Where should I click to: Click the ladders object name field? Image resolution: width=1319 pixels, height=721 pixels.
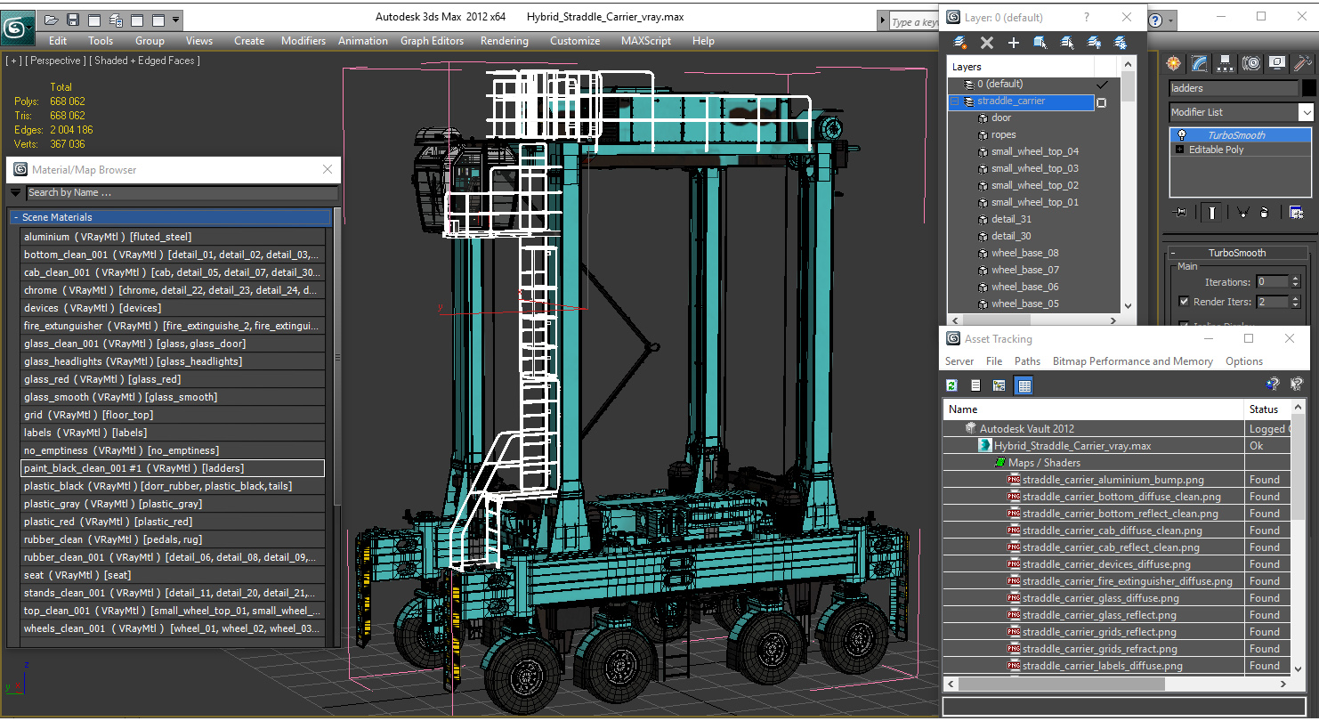[x=1234, y=88]
